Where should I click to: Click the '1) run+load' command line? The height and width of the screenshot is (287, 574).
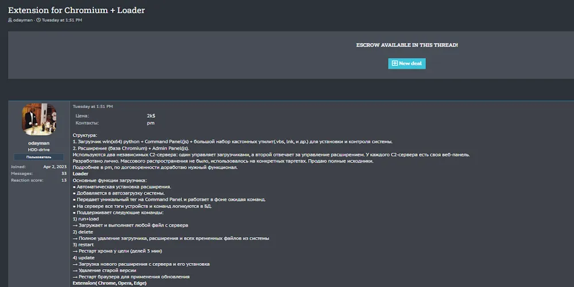click(86, 219)
